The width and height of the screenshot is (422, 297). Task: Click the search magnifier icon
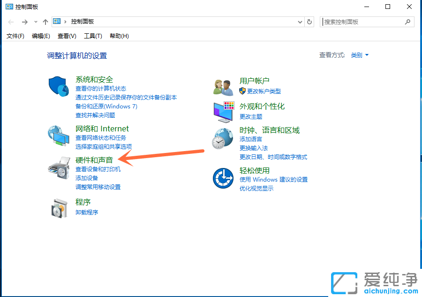(408, 22)
